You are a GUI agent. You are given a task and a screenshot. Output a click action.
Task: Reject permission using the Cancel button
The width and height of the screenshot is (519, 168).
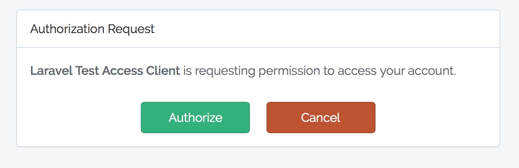(321, 118)
